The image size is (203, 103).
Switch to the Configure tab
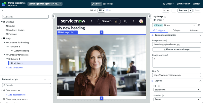point(159,30)
